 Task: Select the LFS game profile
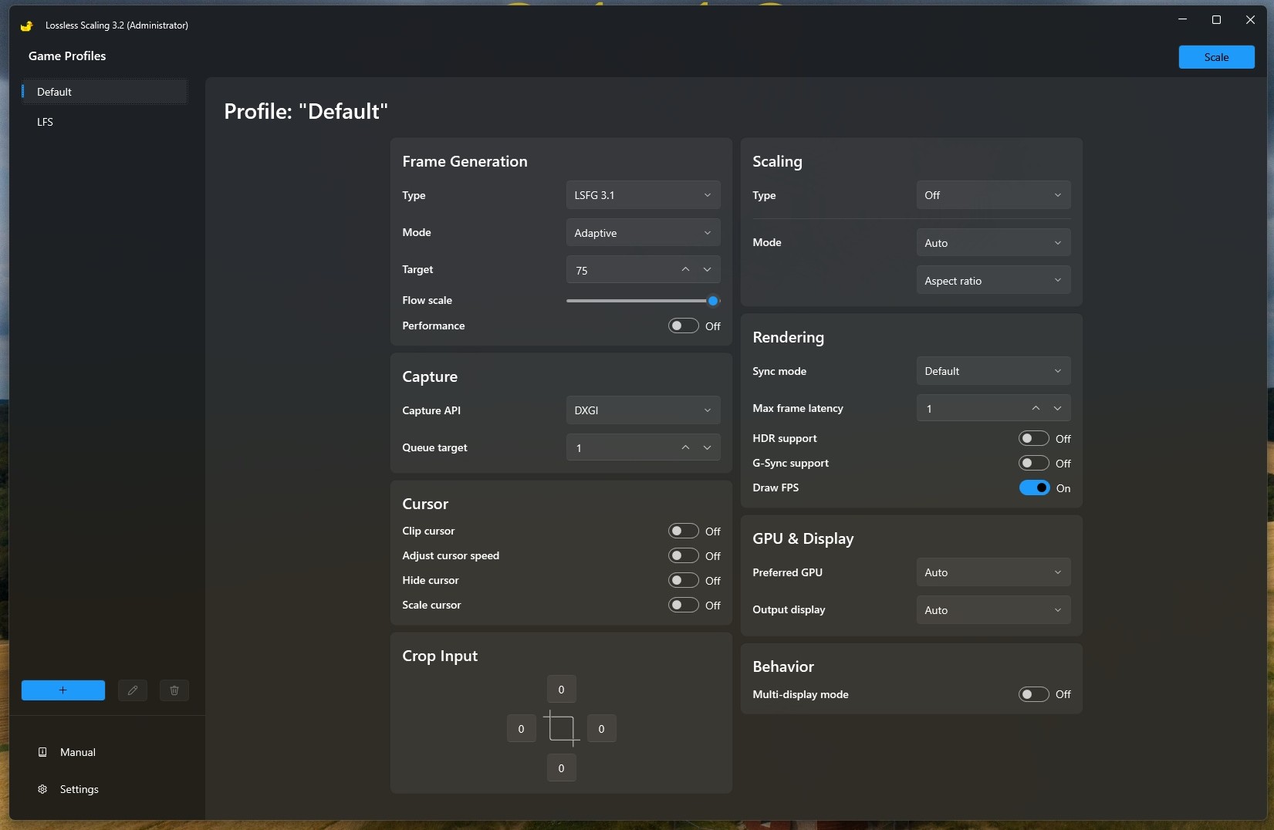pos(46,122)
